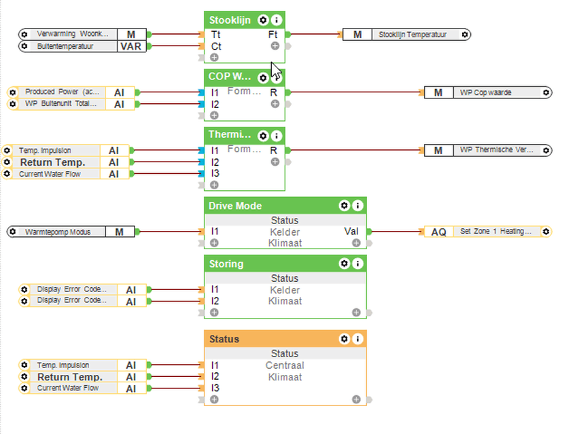
Task: Click the Tt input pin on Stooklijn
Action: (x=201, y=35)
